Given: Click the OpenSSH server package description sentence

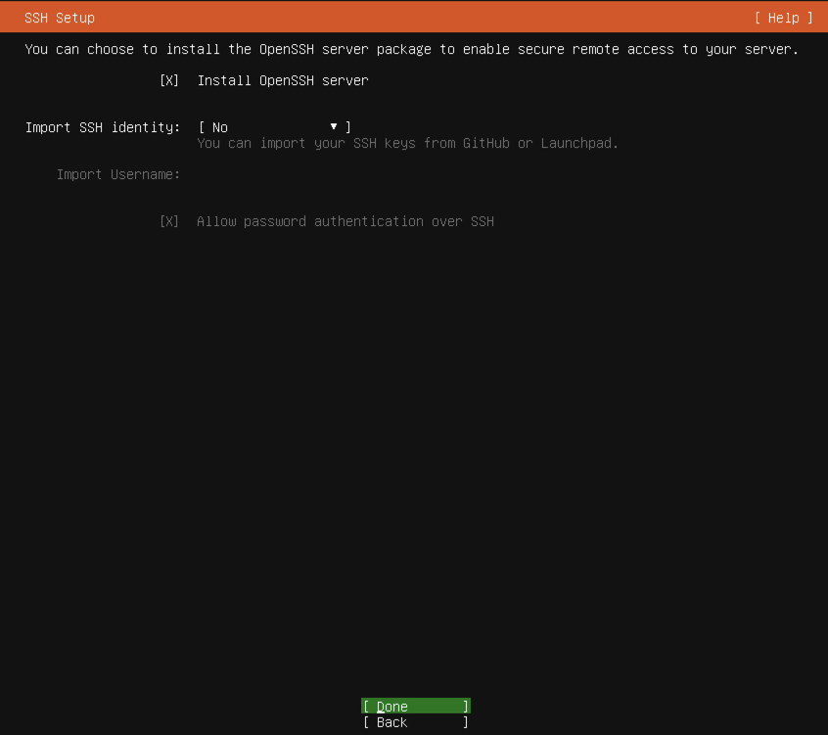Looking at the screenshot, I should (x=412, y=49).
